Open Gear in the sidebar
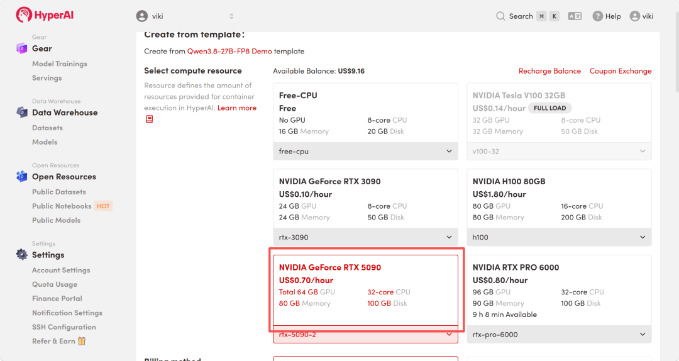The image size is (679, 361). click(42, 48)
